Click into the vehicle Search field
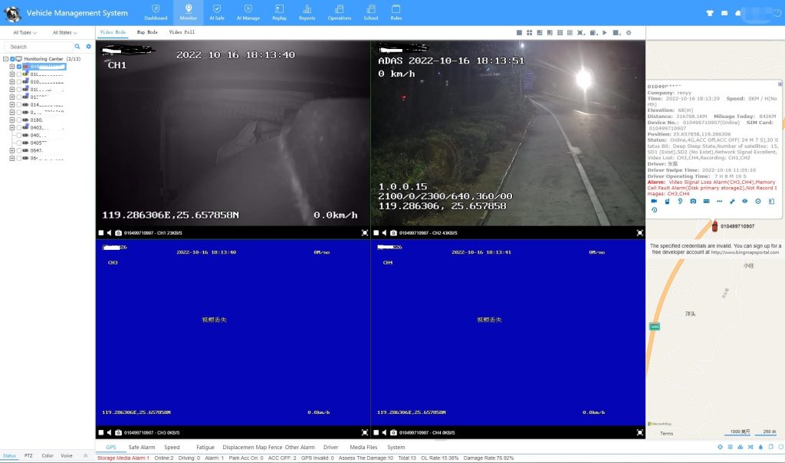This screenshot has width=785, height=463. pos(38,47)
